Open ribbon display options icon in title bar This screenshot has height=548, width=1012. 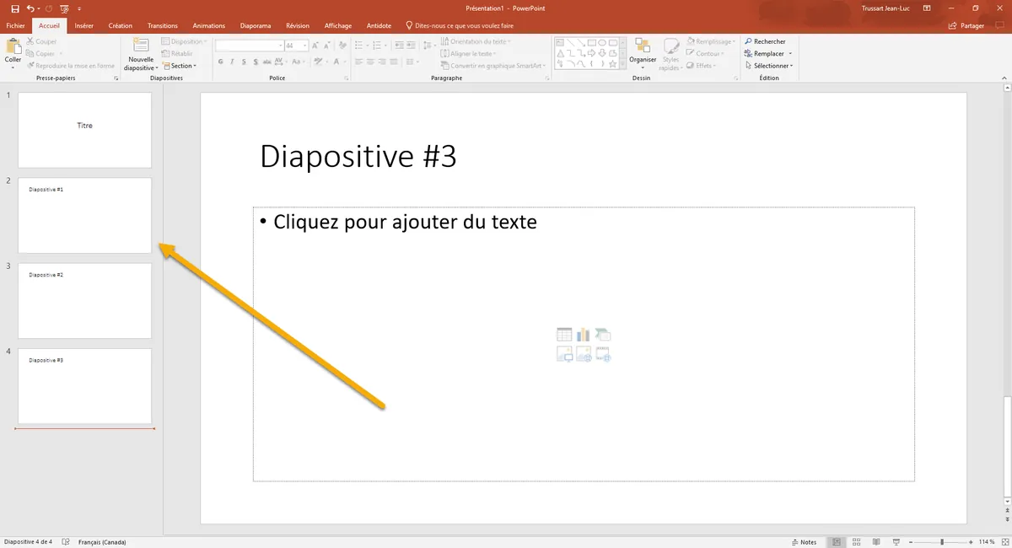(926, 8)
